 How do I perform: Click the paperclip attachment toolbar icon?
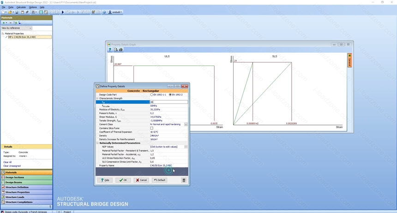(x=27, y=12)
